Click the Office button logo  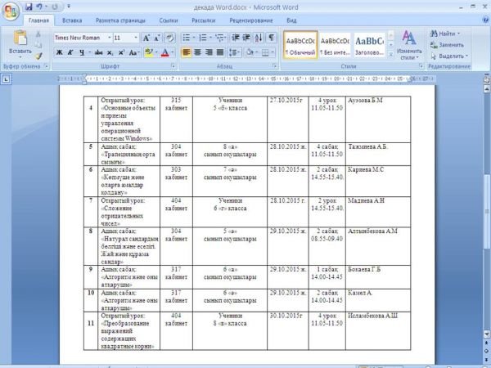(11, 8)
